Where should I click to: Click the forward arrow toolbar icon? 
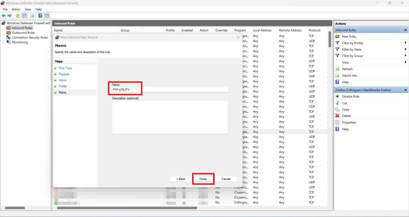[10, 16]
